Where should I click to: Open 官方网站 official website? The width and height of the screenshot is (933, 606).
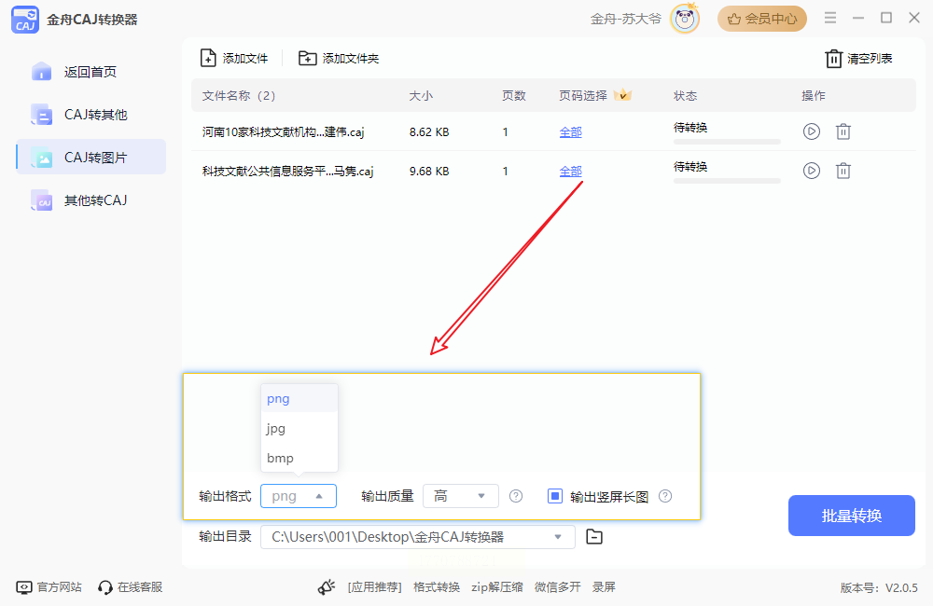49,587
